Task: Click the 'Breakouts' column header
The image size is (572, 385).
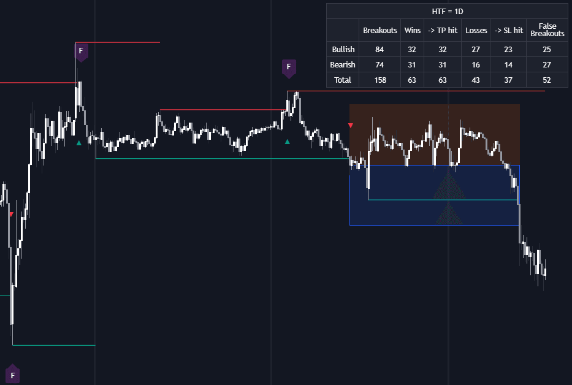Action: coord(379,30)
